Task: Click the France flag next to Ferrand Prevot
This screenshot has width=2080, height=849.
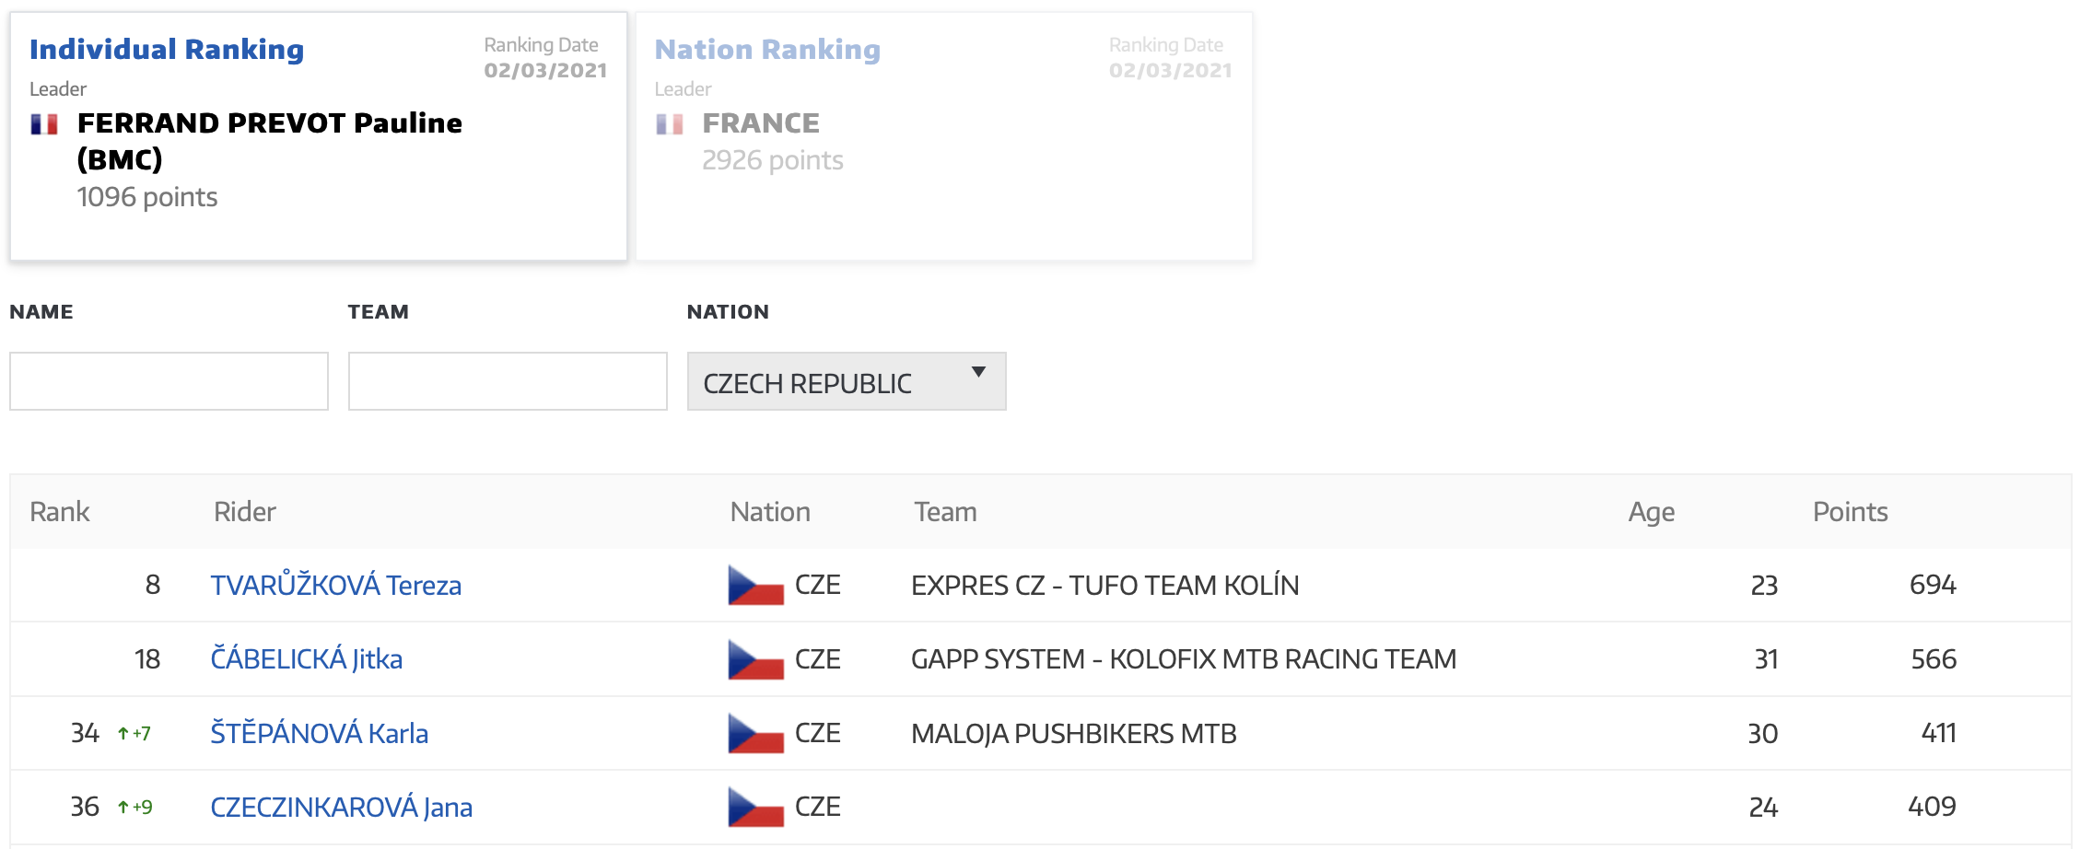Action: [x=44, y=123]
